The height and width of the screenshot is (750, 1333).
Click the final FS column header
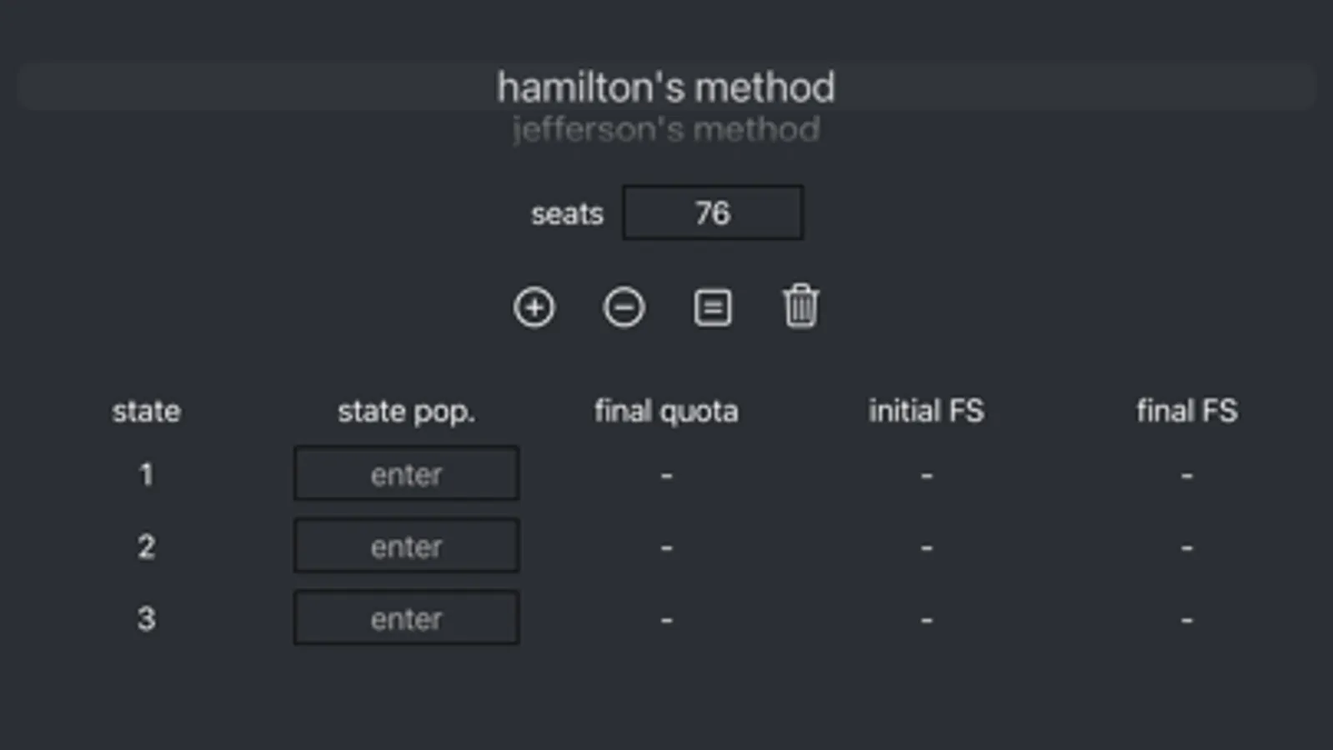tap(1186, 411)
